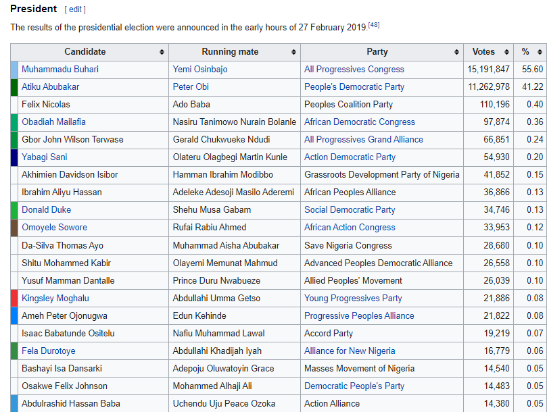The width and height of the screenshot is (547, 412).
Task: Click Running mate column header
Action: coord(235,52)
